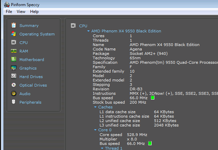Select the Package value Socket AM2+ (940)
The image size is (218, 150).
click(x=149, y=54)
